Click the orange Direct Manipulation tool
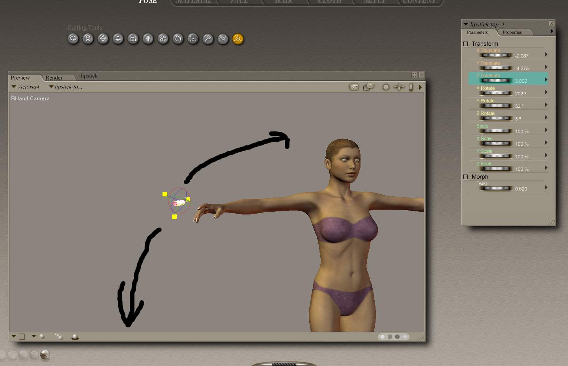This screenshot has height=366, width=568. [238, 39]
